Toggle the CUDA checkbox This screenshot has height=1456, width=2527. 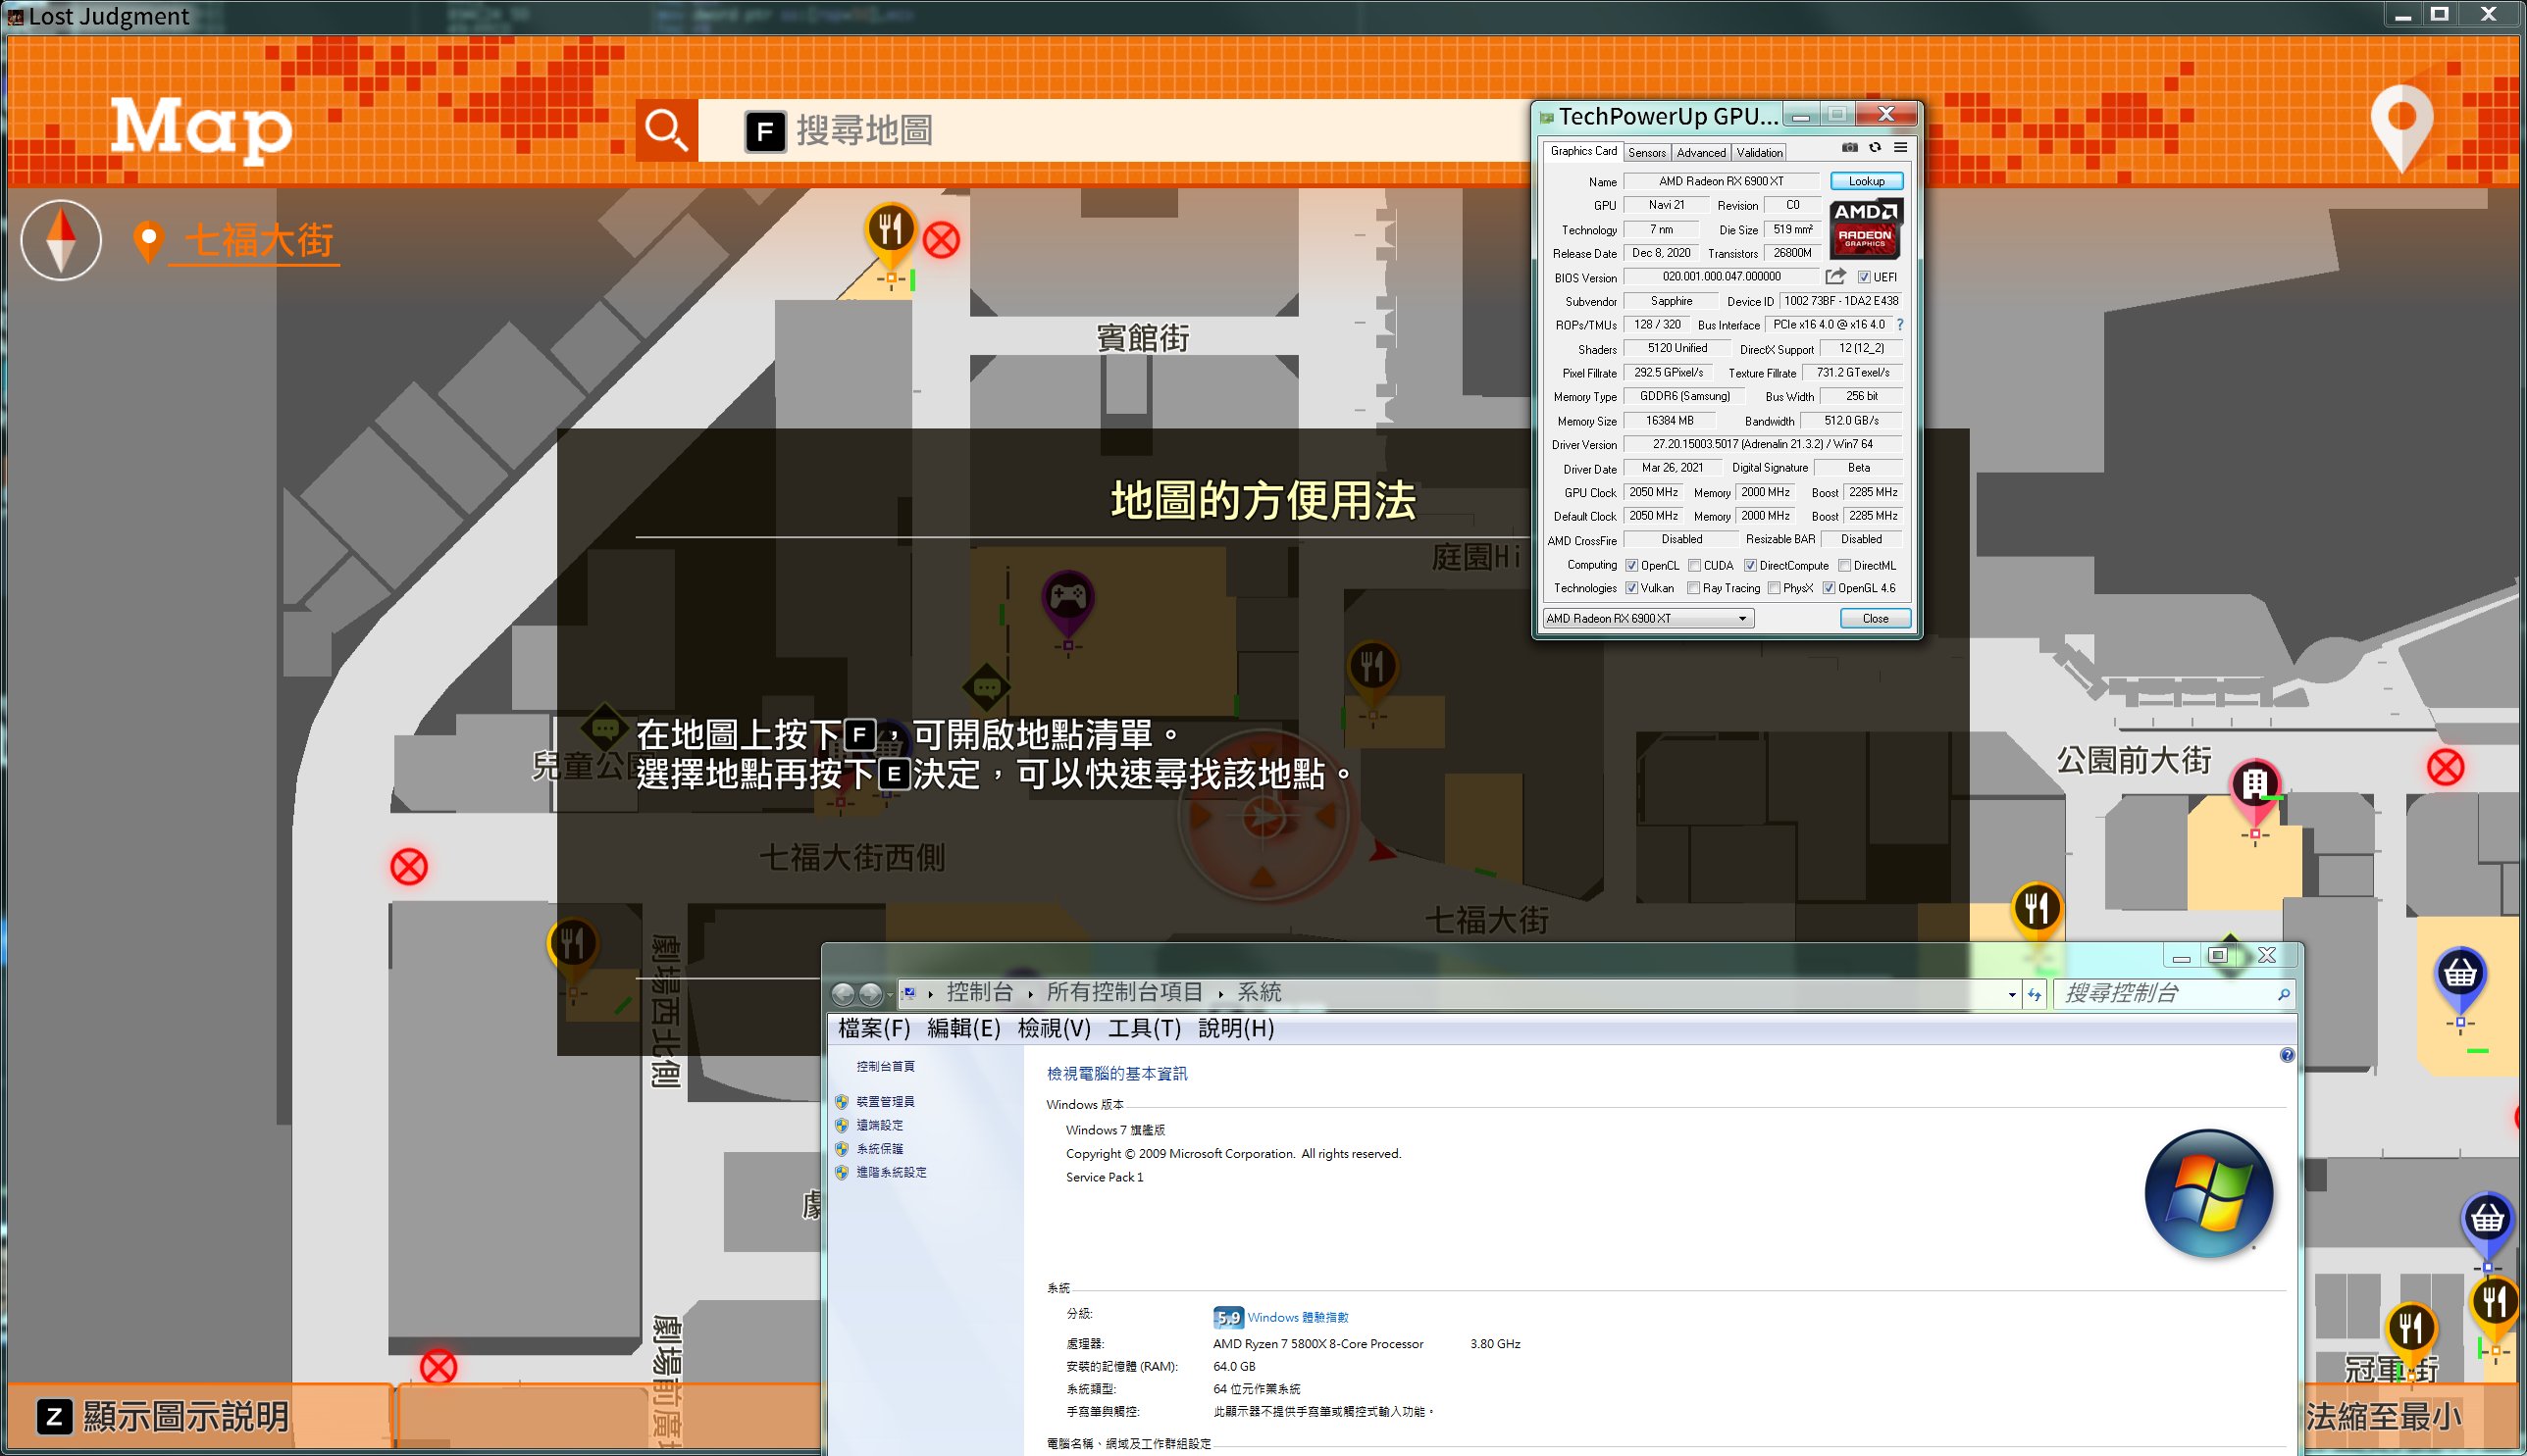point(1695,566)
